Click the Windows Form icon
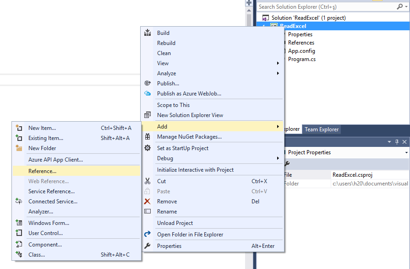This screenshot has width=410, height=269. tap(19, 223)
